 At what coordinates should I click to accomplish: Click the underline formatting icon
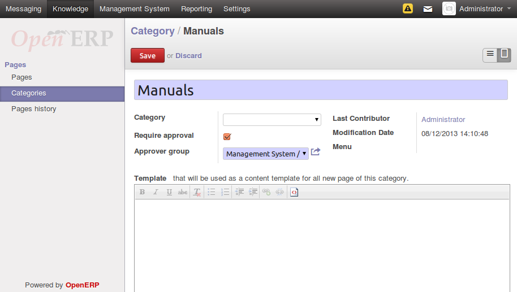(169, 192)
